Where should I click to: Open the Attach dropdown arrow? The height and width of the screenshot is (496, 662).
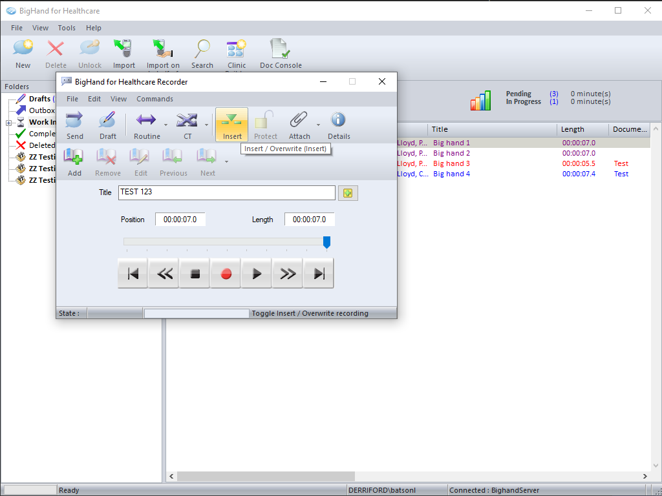[x=318, y=125]
